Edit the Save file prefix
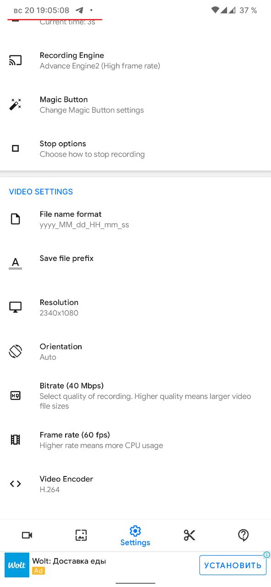Image resolution: width=271 pixels, height=587 pixels. [135, 263]
